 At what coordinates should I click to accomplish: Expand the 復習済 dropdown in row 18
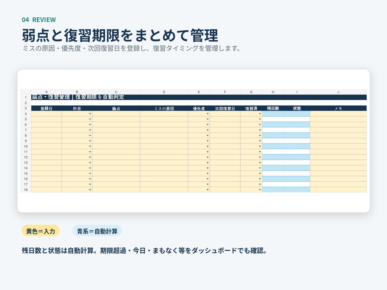(260, 190)
